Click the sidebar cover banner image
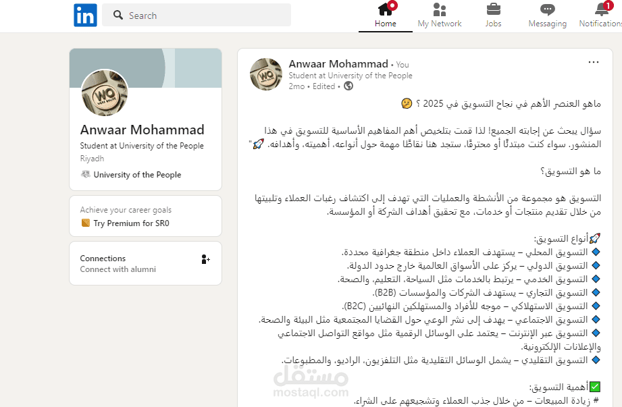The height and width of the screenshot is (407, 622). click(146, 67)
